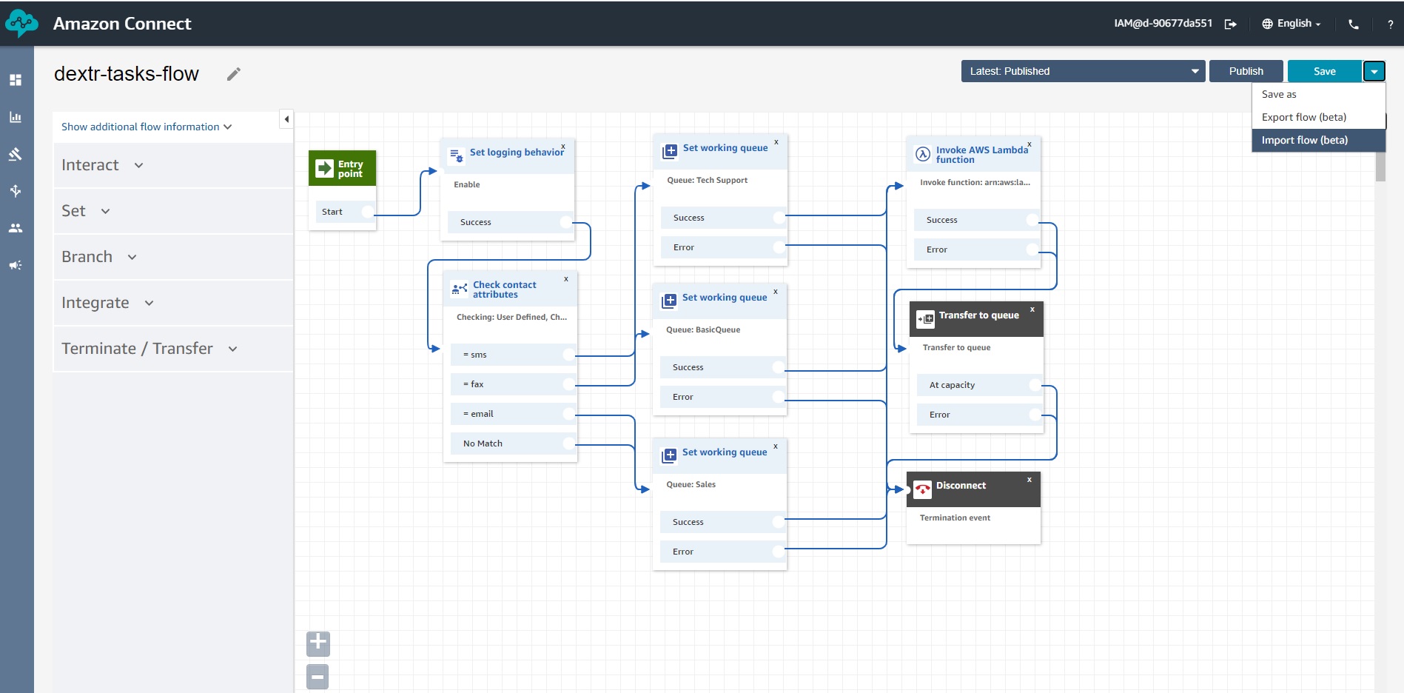Open the dashboard grid icon in sidebar
Screen dimensions: 1404x693
click(15, 80)
